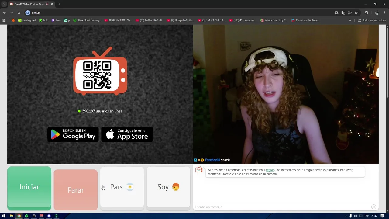The height and width of the screenshot is (219, 389).
Task: Open the bookmarks bar apps grid
Action: [4, 20]
